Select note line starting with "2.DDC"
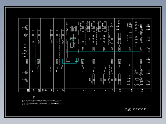 [x=42, y=104]
